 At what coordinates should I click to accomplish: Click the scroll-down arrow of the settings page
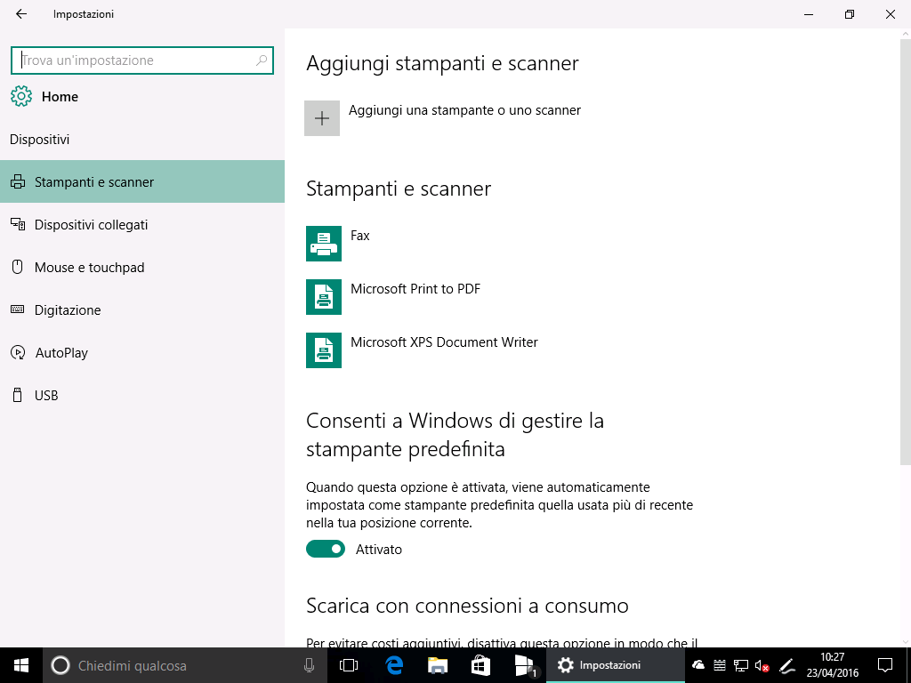[x=905, y=642]
